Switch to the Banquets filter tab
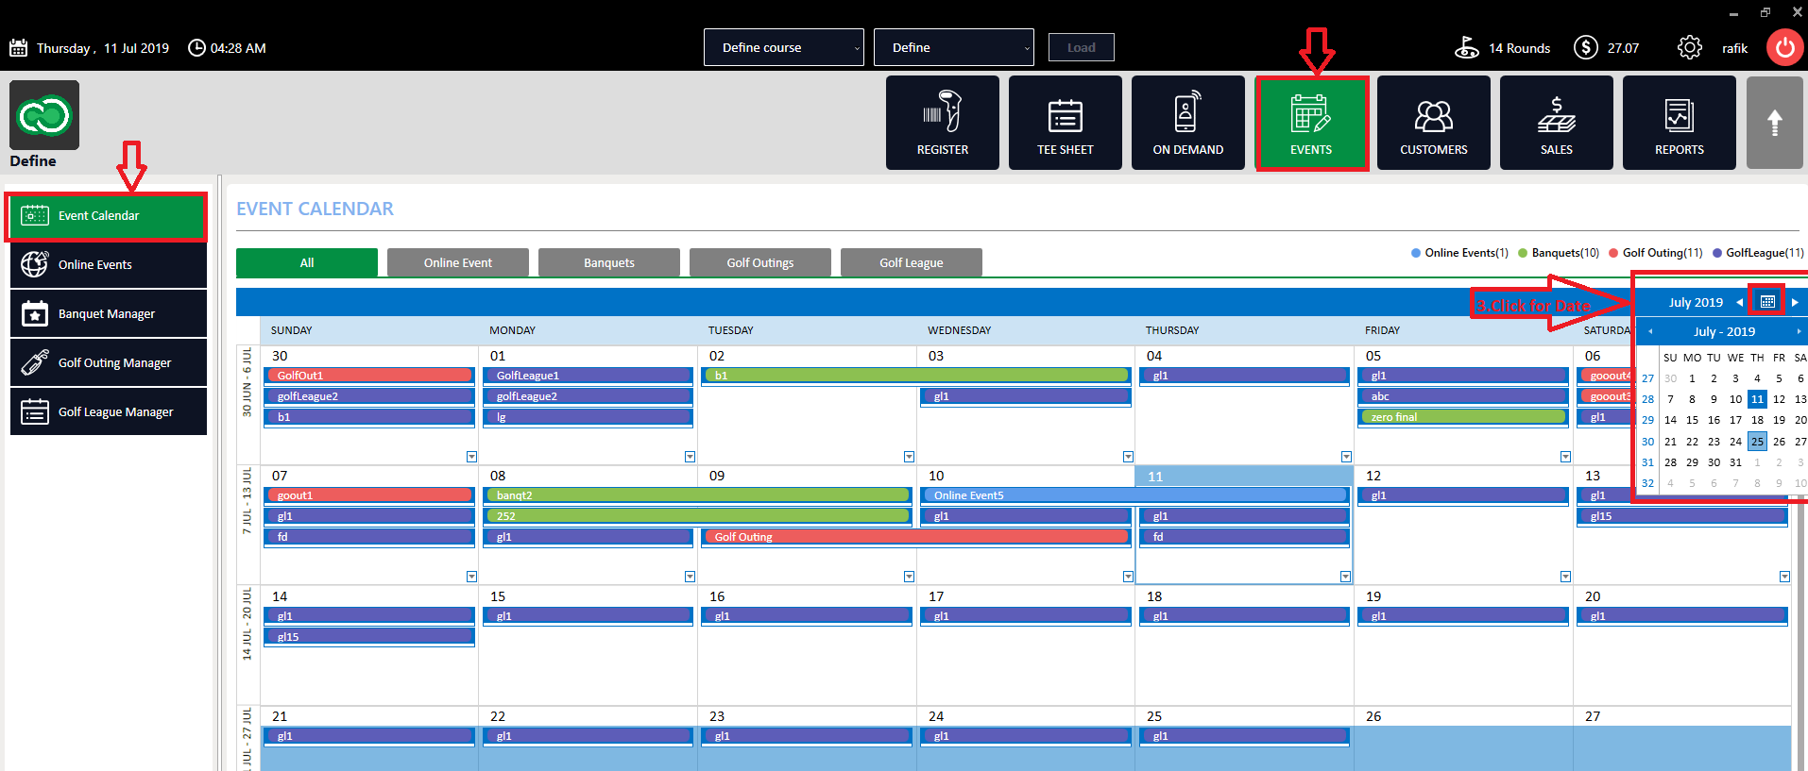Image resolution: width=1808 pixels, height=771 pixels. pyautogui.click(x=609, y=262)
